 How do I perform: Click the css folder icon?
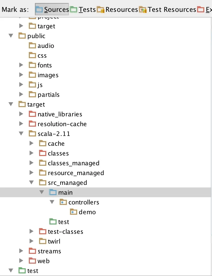32,55
